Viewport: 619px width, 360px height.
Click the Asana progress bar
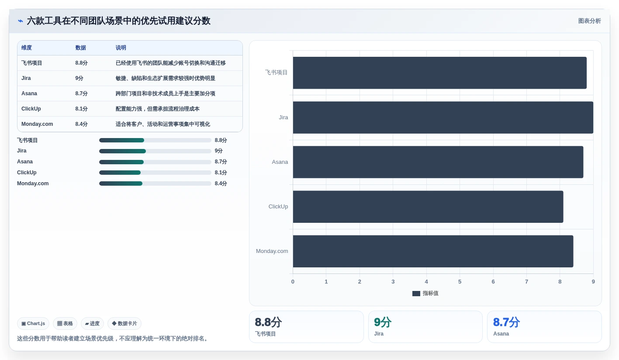tap(155, 162)
